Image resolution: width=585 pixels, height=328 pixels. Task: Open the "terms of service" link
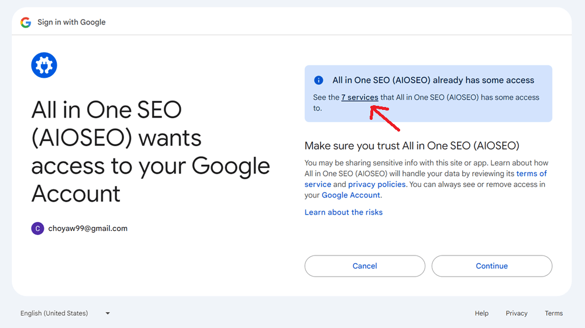pos(531,174)
